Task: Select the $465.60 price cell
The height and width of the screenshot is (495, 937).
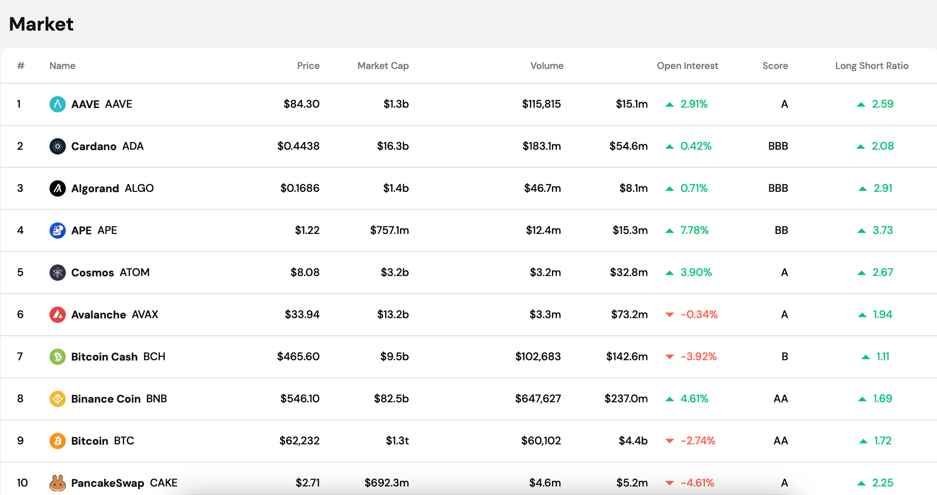Action: pyautogui.click(x=298, y=357)
